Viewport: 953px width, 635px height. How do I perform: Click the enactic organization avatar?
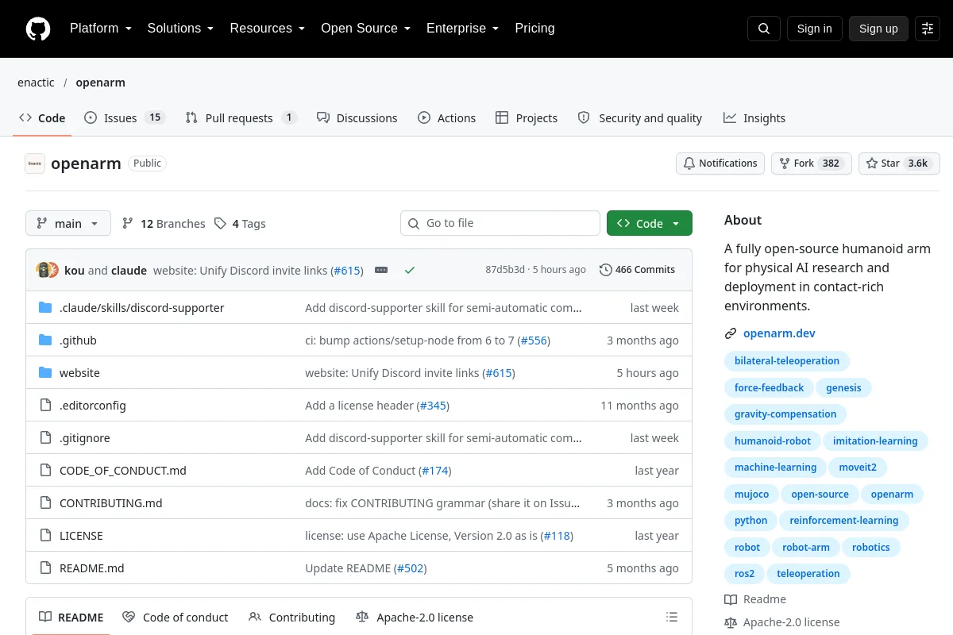pyautogui.click(x=35, y=164)
